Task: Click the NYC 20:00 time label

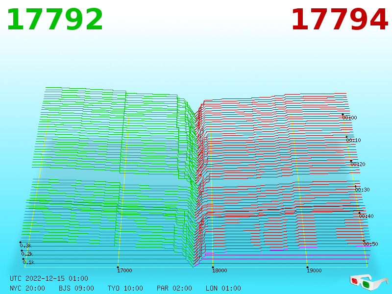Action: point(27,288)
